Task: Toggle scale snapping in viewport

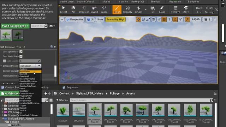Action: [187, 19]
